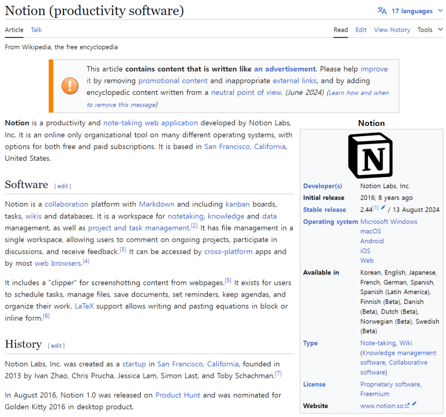This screenshot has width=446, height=417.
Task: Open the 'web browsers' link
Action: (x=58, y=264)
